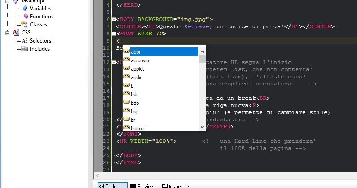Click the BACKGROUND attribute on line 6
This screenshot has height=188, width=357.
click(x=155, y=19)
